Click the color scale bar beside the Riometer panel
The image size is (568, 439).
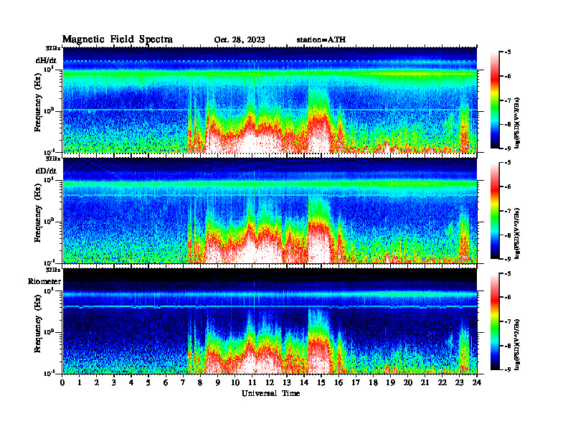point(495,321)
